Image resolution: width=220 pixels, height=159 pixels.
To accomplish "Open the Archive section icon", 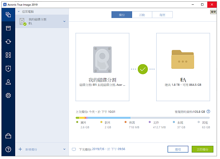I will click(8, 28).
